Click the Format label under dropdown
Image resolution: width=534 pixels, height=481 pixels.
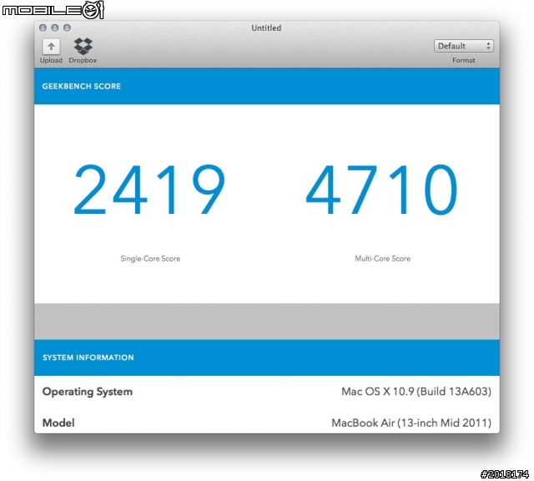[464, 60]
